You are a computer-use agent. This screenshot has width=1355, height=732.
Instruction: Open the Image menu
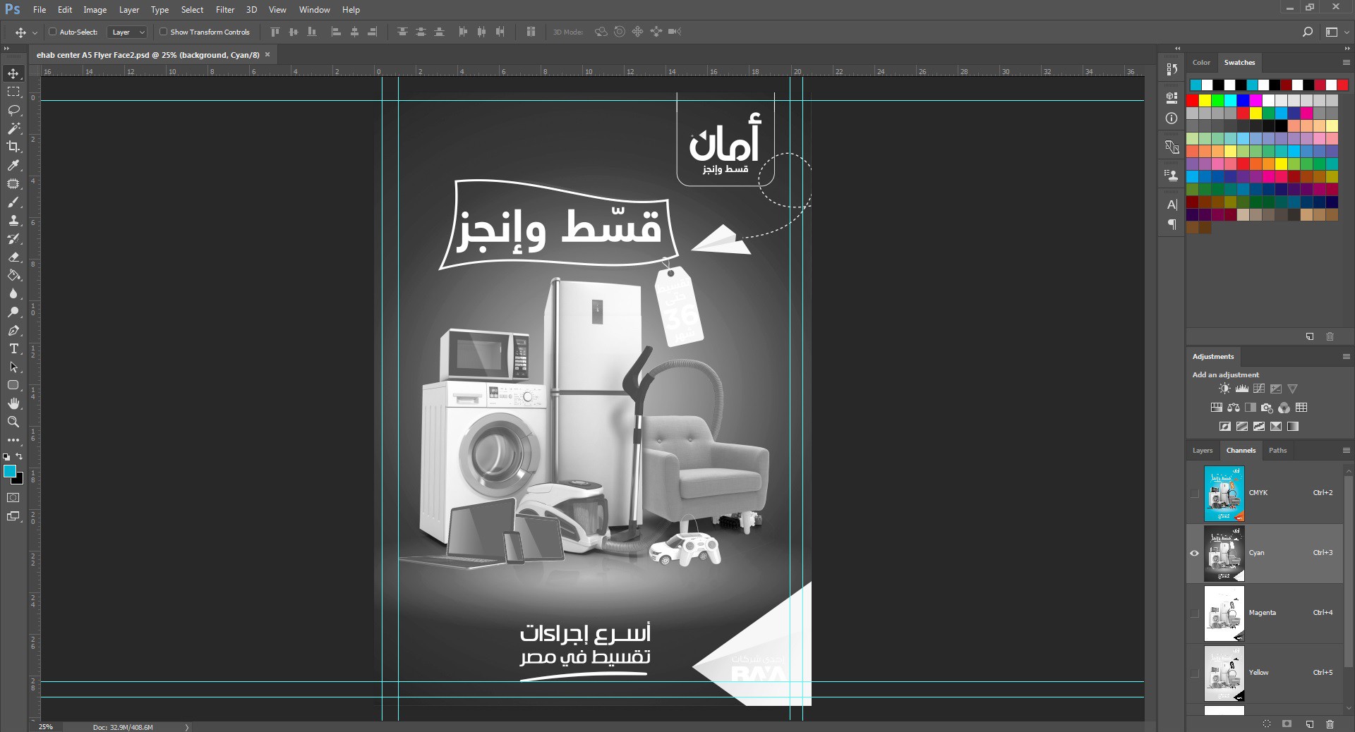[x=95, y=10]
